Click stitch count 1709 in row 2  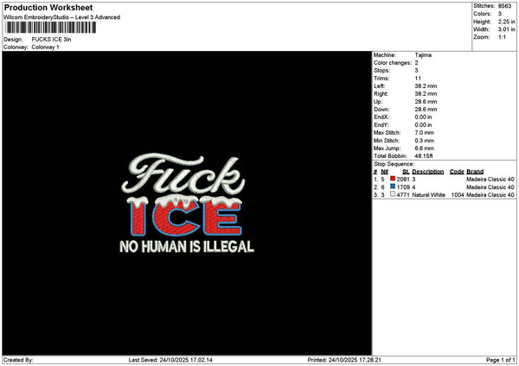403,187
